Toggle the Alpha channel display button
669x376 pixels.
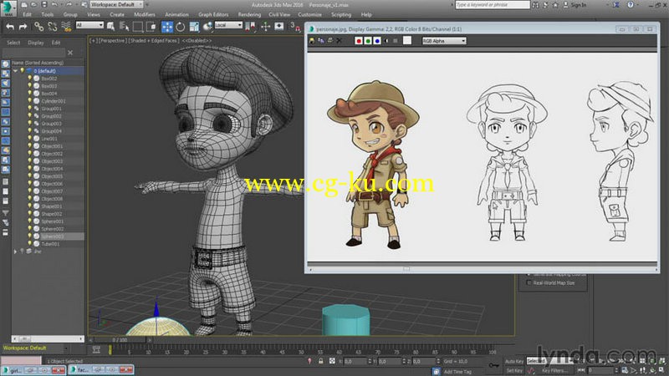point(386,41)
